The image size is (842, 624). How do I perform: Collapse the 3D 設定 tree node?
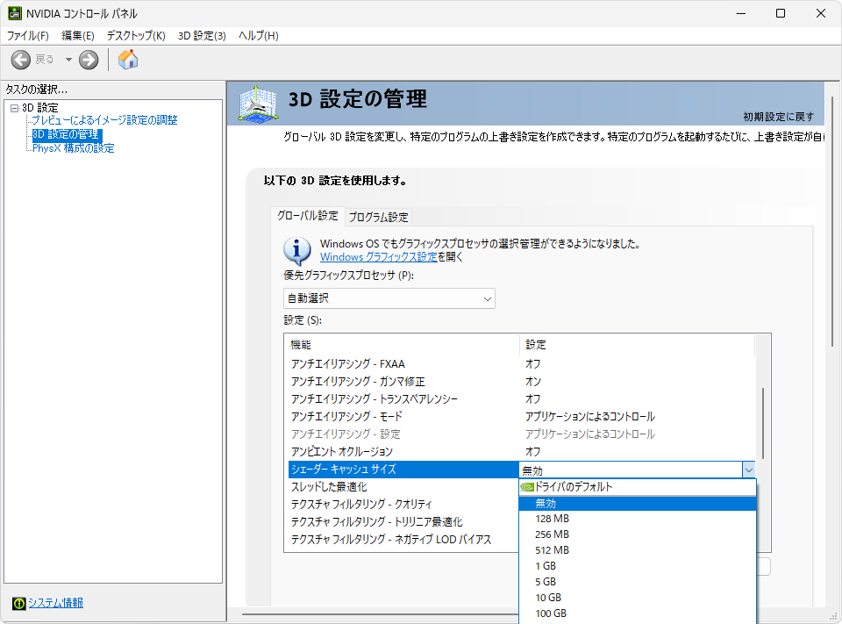click(15, 108)
